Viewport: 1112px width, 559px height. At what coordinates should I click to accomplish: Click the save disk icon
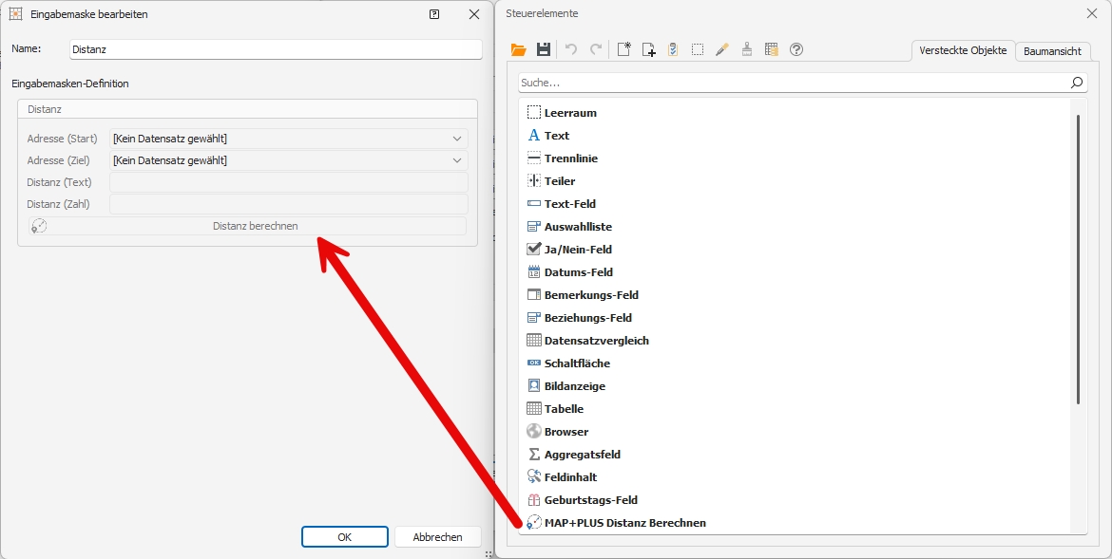click(x=544, y=50)
